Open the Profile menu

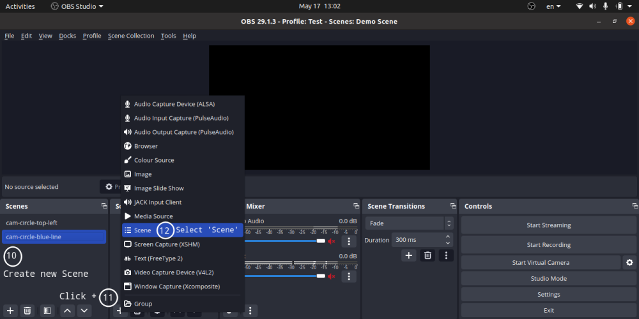(x=92, y=36)
